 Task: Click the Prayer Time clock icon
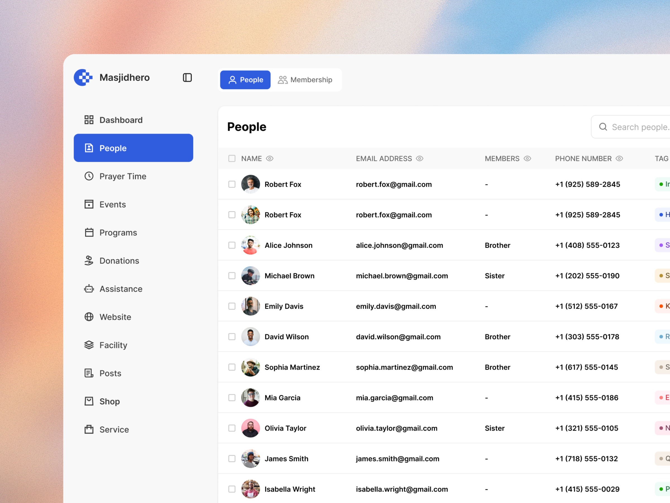tap(89, 176)
